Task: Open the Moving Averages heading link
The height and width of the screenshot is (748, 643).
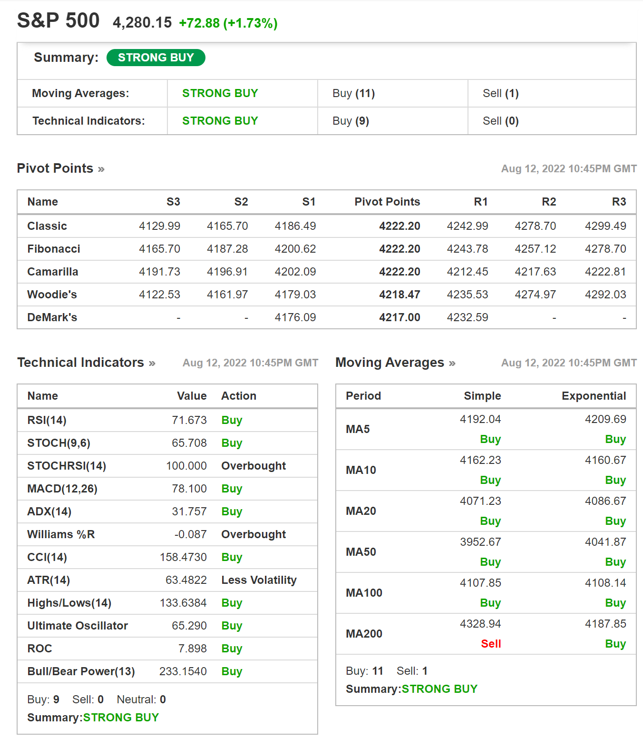Action: click(390, 363)
